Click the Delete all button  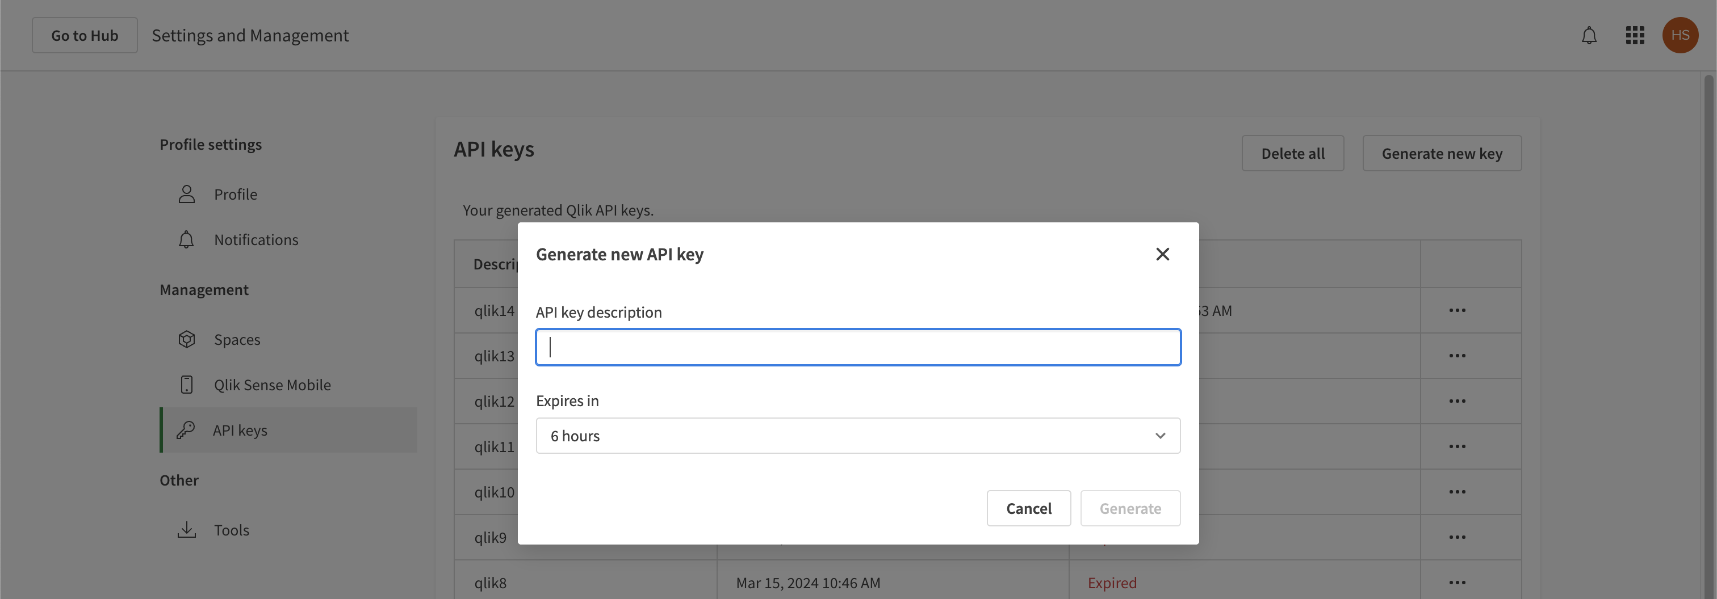pos(1292,153)
